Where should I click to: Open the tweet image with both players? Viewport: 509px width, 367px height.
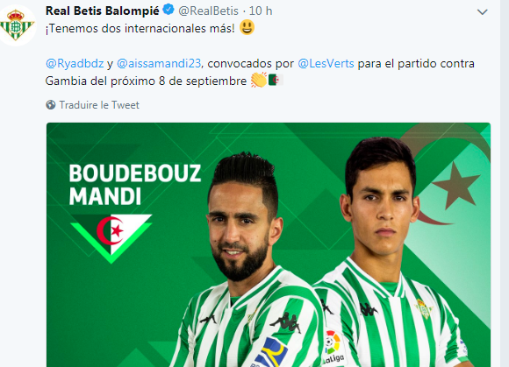point(269,244)
